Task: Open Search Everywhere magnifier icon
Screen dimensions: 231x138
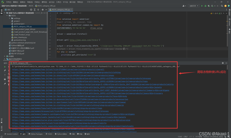Action: coord(222,6)
